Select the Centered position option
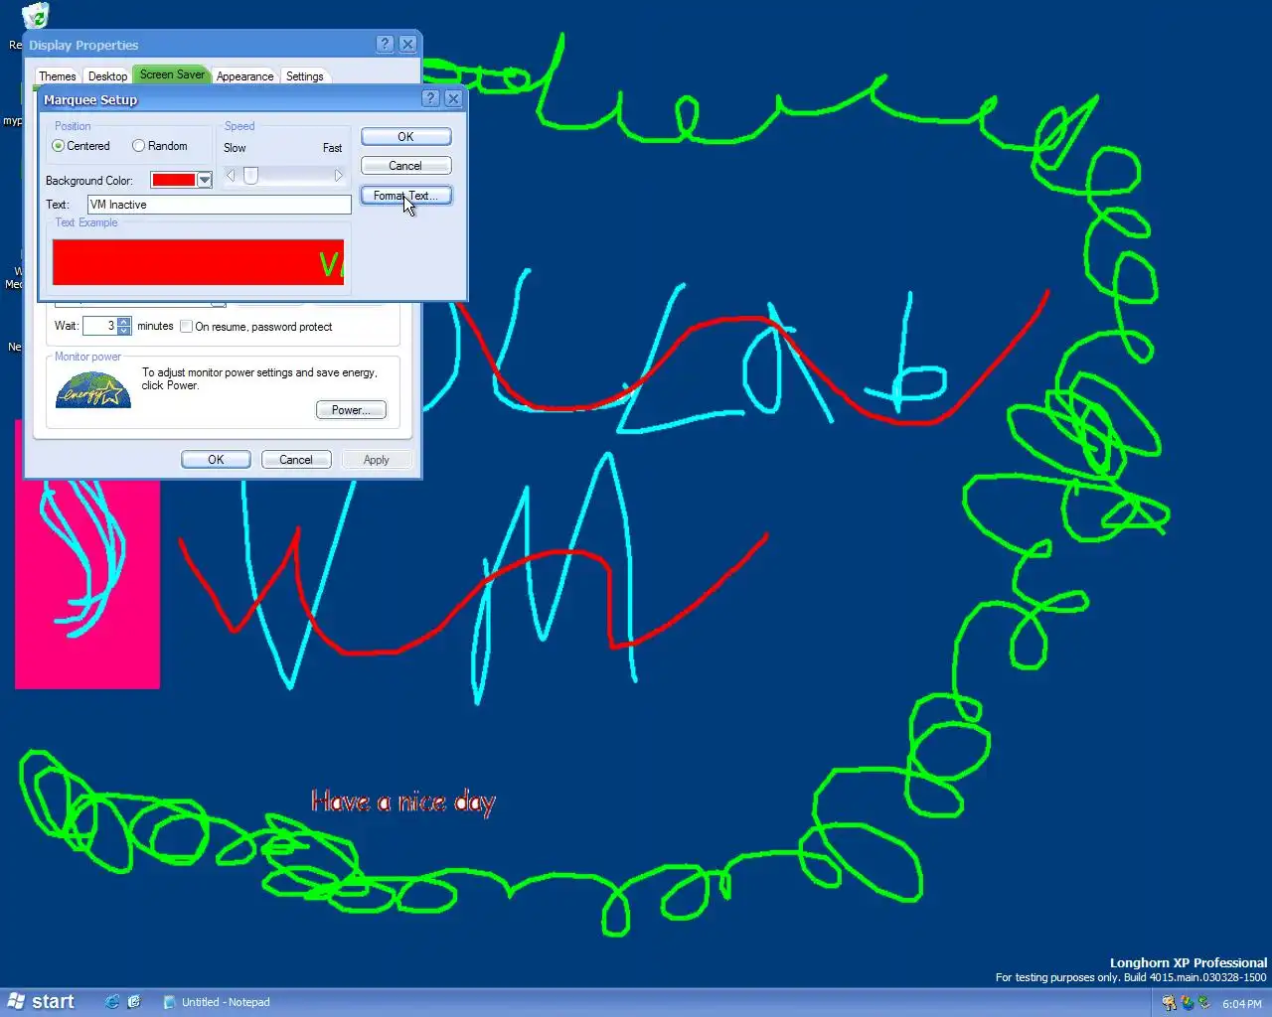The width and height of the screenshot is (1272, 1017). pos(81,146)
